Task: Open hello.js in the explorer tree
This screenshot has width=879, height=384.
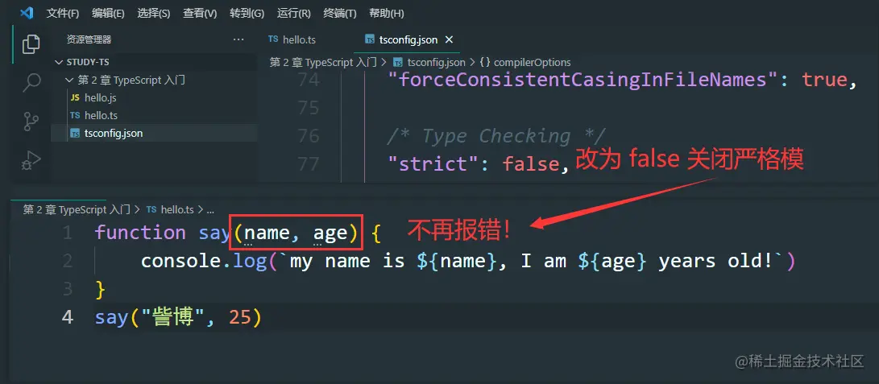Action: pyautogui.click(x=101, y=98)
